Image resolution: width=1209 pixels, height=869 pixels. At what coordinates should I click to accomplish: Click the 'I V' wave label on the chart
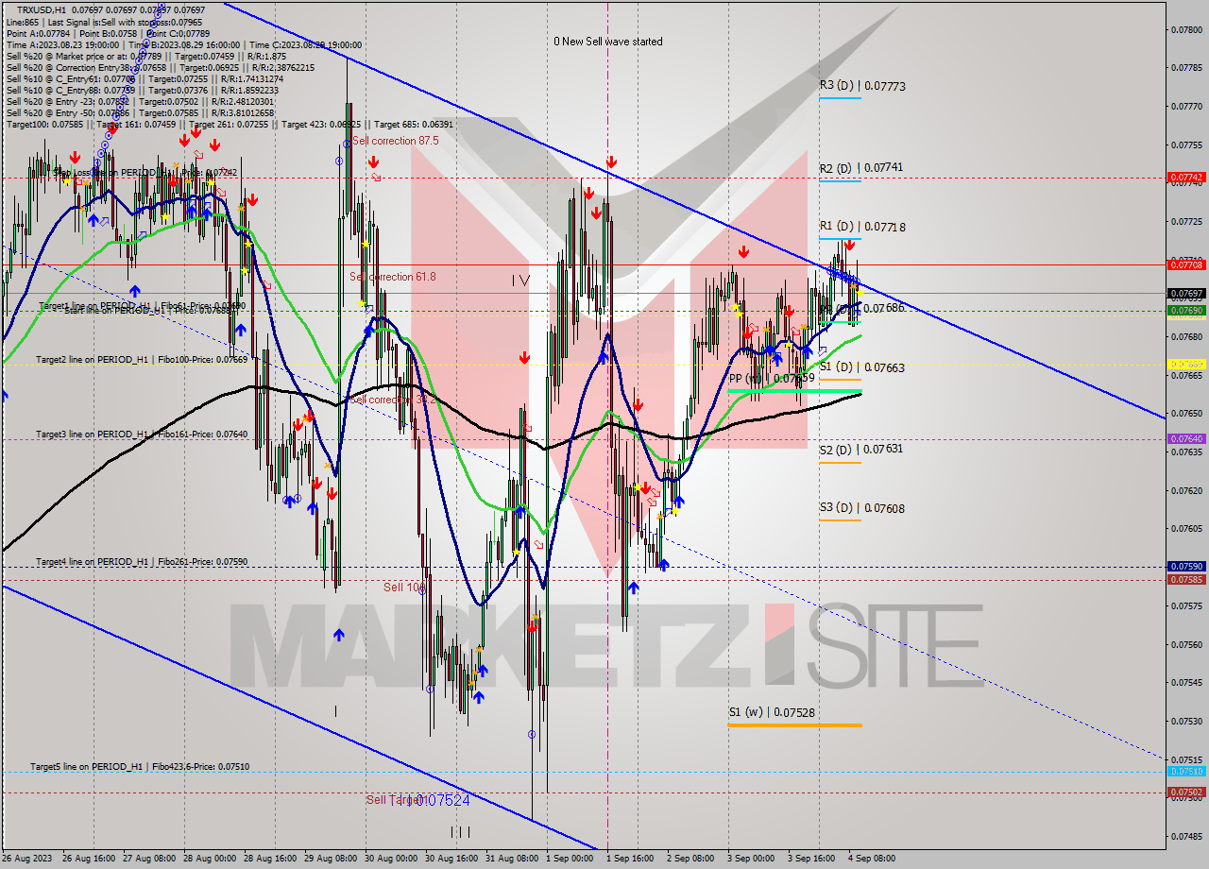pos(520,280)
